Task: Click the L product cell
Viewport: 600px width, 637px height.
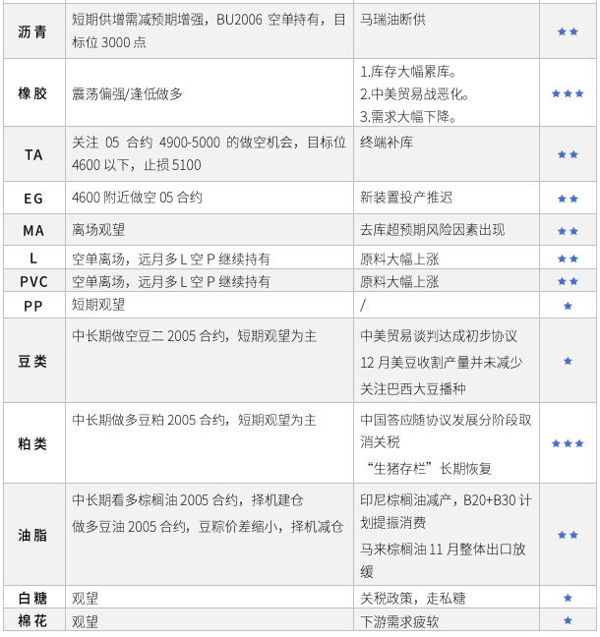Action: (x=33, y=258)
